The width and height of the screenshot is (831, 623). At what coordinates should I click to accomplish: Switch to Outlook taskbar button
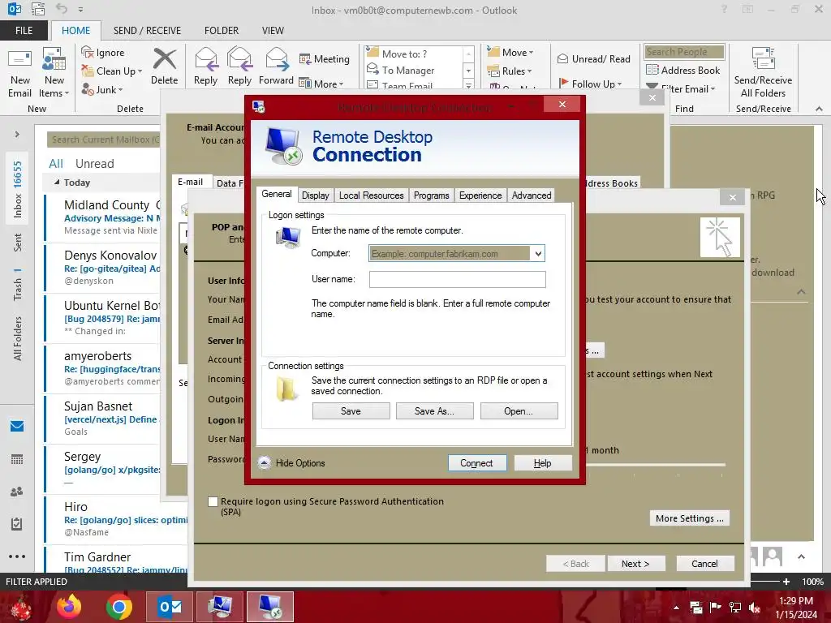coord(169,607)
